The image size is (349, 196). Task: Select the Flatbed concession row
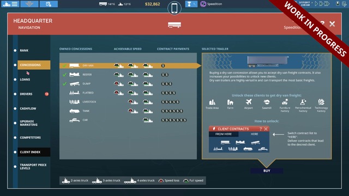click(x=128, y=93)
